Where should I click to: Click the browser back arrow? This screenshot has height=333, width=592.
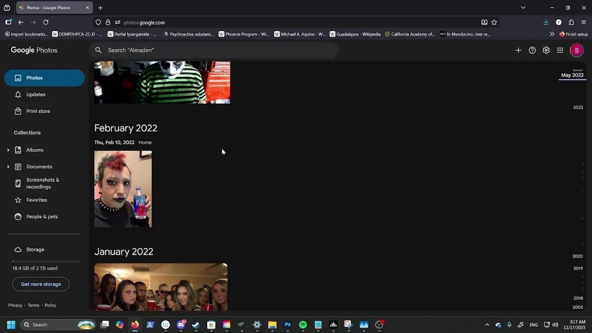[x=21, y=22]
